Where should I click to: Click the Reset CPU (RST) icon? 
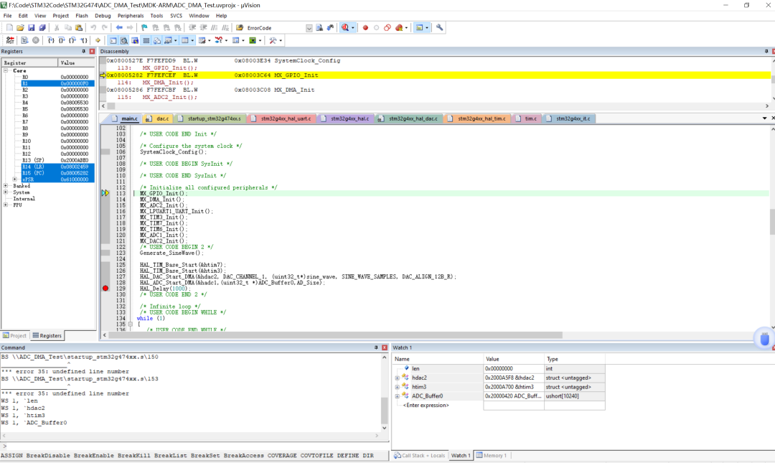coord(9,40)
